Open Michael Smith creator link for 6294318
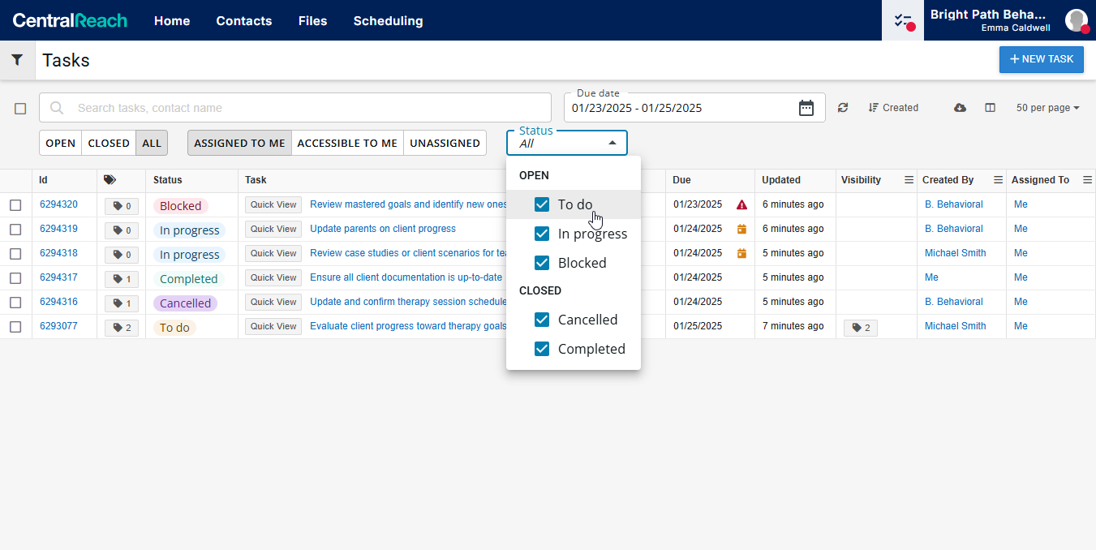This screenshot has height=550, width=1096. [x=956, y=253]
